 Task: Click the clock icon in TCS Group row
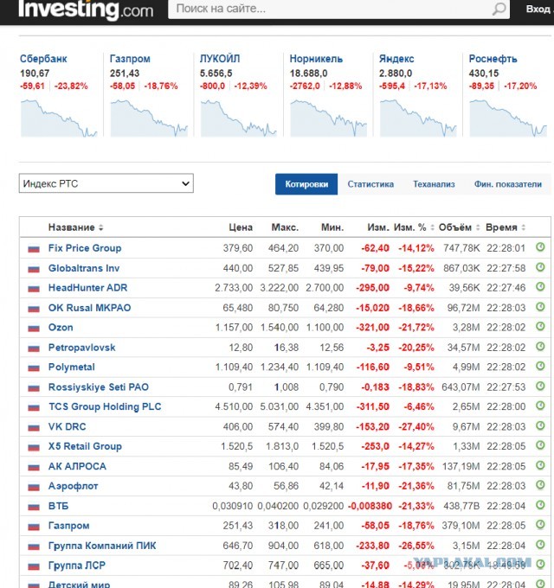tap(540, 406)
